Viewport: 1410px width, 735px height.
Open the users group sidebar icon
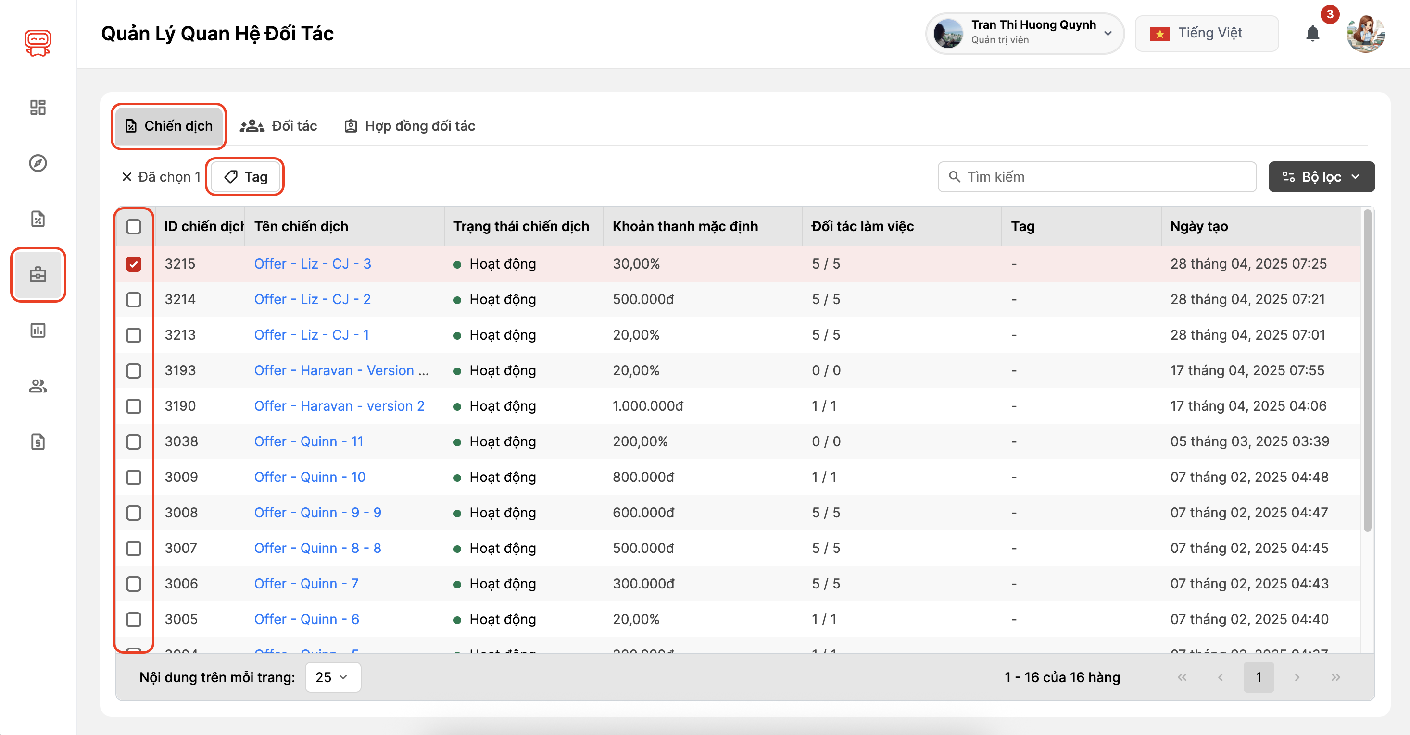pos(38,386)
